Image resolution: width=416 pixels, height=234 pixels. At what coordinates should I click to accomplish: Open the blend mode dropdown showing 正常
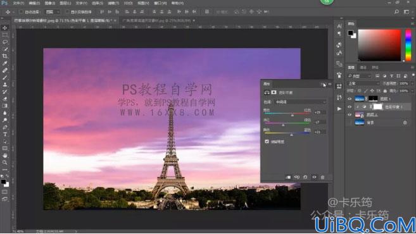point(363,83)
